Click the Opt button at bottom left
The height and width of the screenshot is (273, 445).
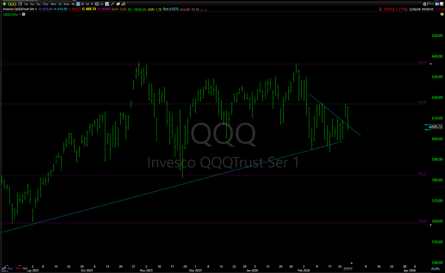click(x=25, y=268)
